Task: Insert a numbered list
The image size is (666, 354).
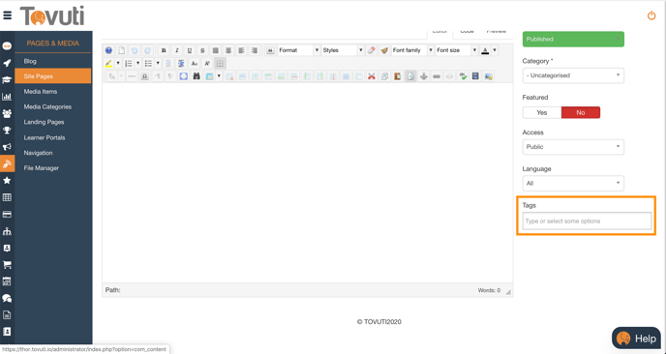Action: (129, 63)
